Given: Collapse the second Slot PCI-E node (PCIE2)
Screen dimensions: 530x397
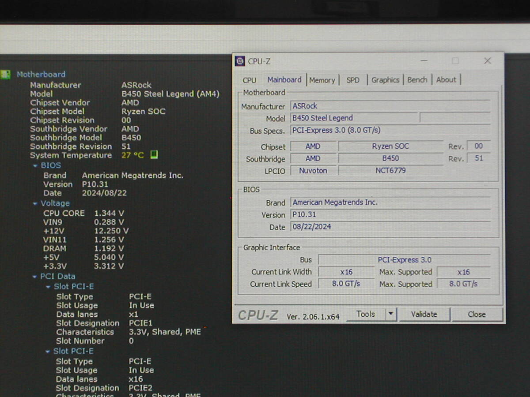Looking at the screenshot, I should [x=48, y=352].
